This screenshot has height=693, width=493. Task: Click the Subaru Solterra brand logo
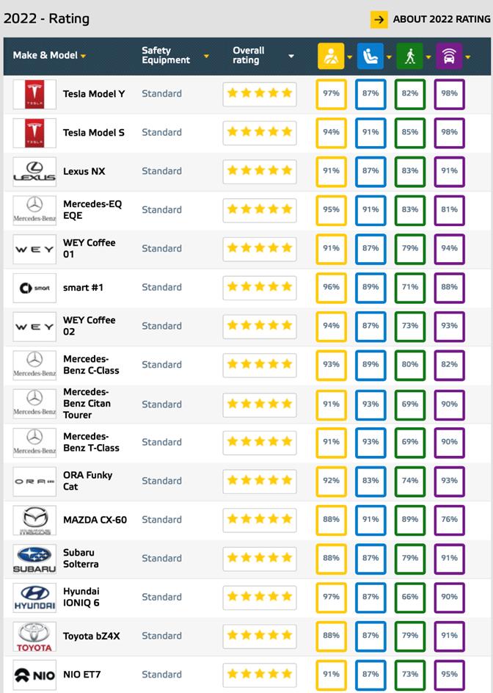34,559
